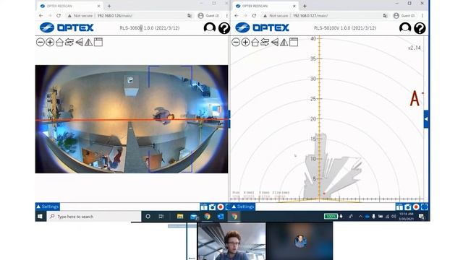
Task: Zoom out in the left OPTEX window
Action: (x=41, y=42)
